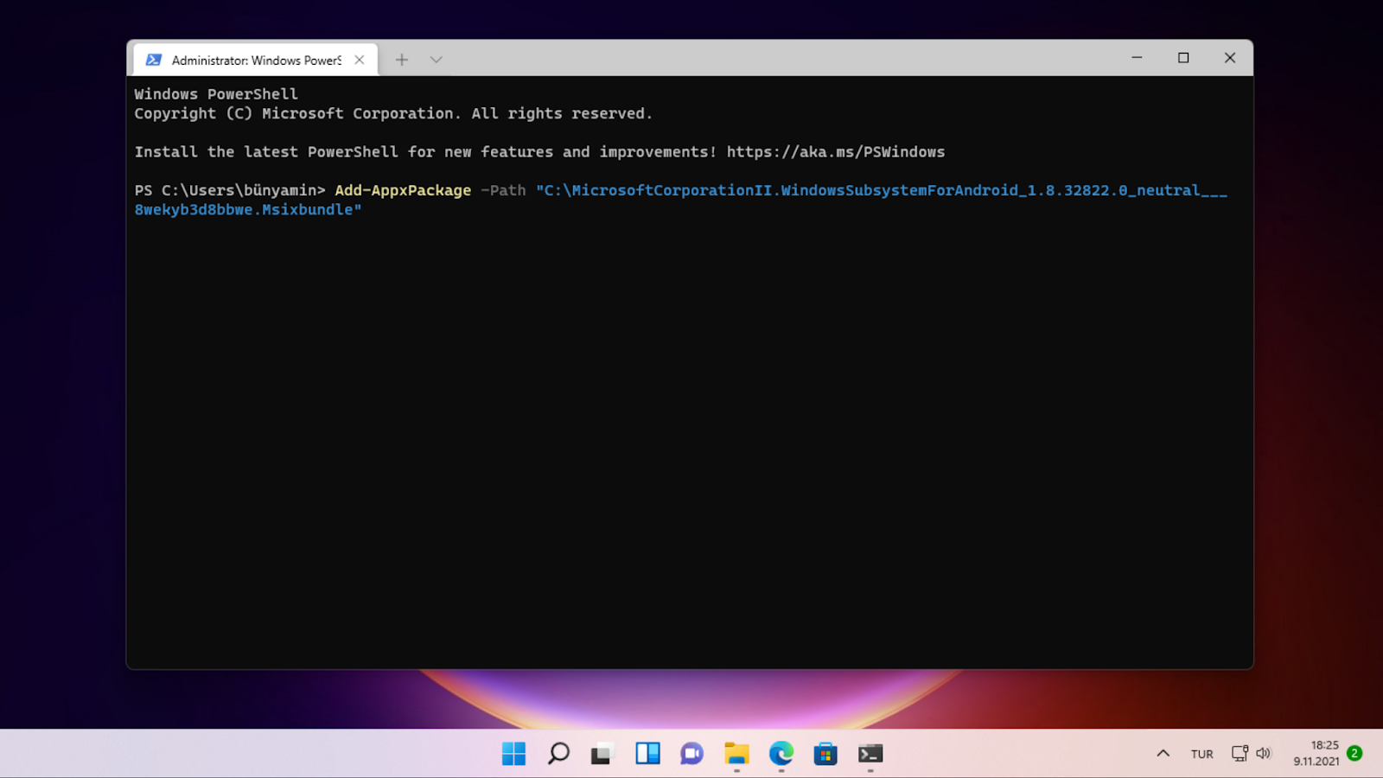Show hidden system tray icons
Image resolution: width=1383 pixels, height=778 pixels.
point(1163,754)
